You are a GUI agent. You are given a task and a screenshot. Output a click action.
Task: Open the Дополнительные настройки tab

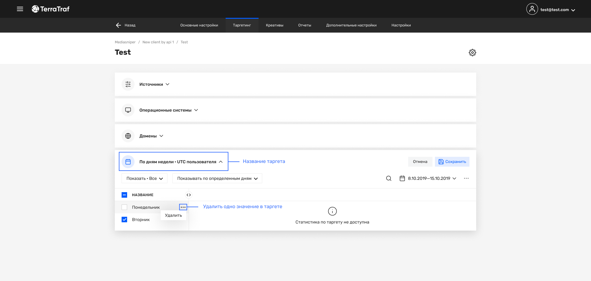[351, 25]
